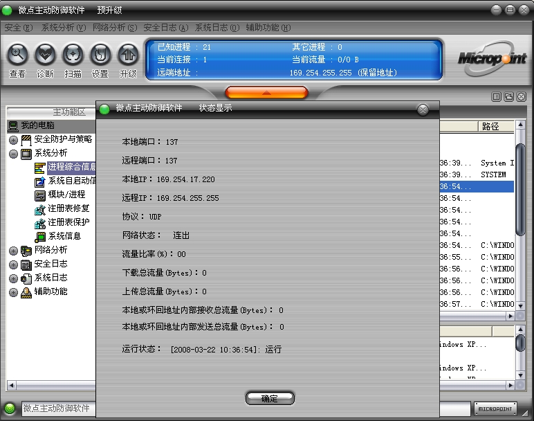Click lower list vertical scrollbar thumb
The width and height of the screenshot is (534, 421).
tap(520, 343)
